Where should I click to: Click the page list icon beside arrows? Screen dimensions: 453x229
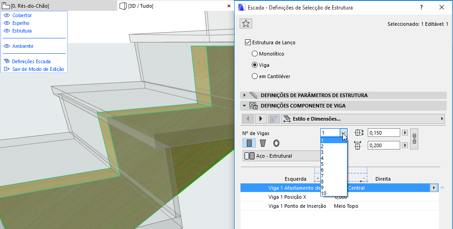[x=273, y=118]
